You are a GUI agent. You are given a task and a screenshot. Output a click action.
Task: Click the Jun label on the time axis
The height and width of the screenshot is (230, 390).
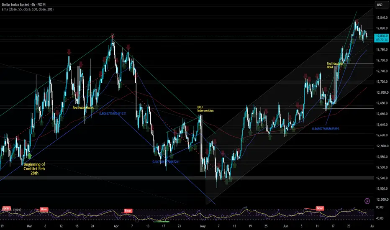[x=285, y=226]
